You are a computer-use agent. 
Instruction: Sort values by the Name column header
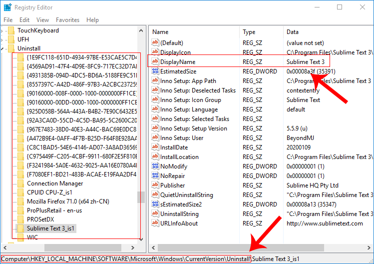(x=194, y=32)
